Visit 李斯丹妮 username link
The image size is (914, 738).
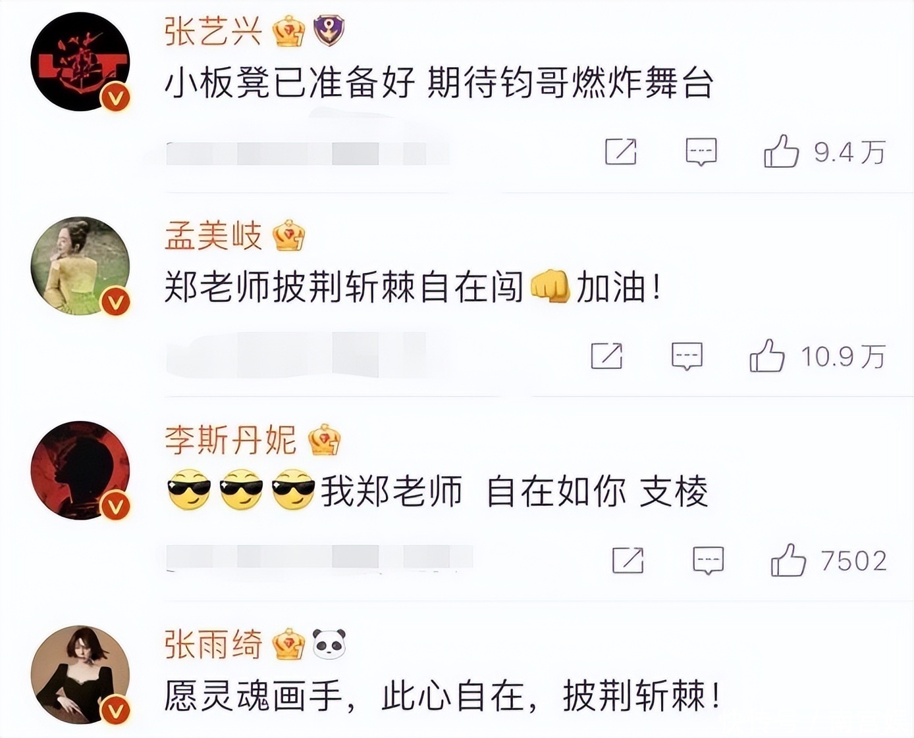click(230, 440)
